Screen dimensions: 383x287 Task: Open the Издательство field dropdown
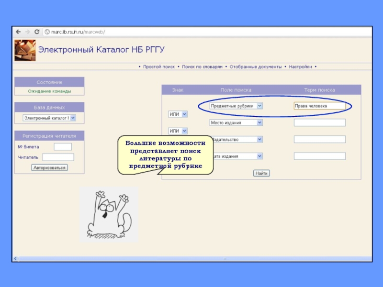tap(237, 139)
